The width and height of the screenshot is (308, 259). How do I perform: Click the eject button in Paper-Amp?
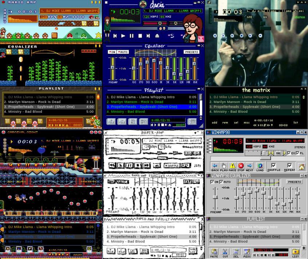pyautogui.click(x=157, y=166)
